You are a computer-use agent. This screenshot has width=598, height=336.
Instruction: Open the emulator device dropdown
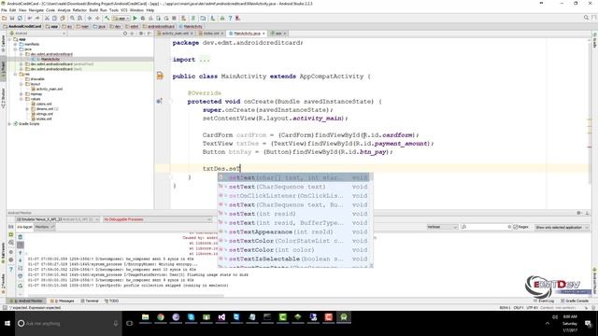pos(58,219)
